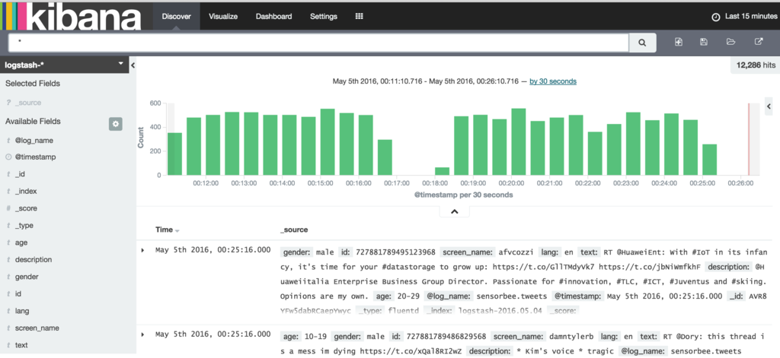The height and width of the screenshot is (358, 780).
Task: Expand the second row by damntylerb
Action: coord(142,334)
